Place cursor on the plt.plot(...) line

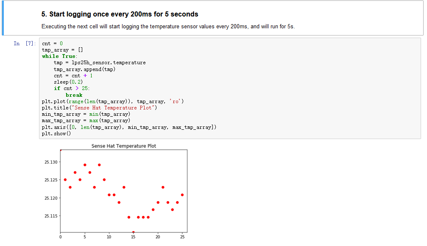click(113, 101)
